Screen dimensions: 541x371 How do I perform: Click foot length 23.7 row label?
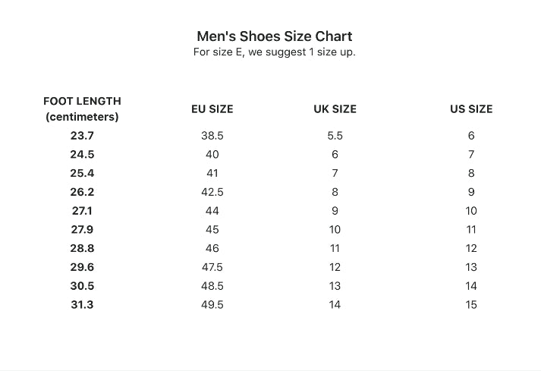(x=82, y=136)
